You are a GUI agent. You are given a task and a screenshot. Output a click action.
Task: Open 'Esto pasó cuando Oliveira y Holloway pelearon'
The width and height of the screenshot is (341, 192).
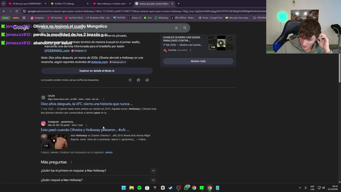85,130
